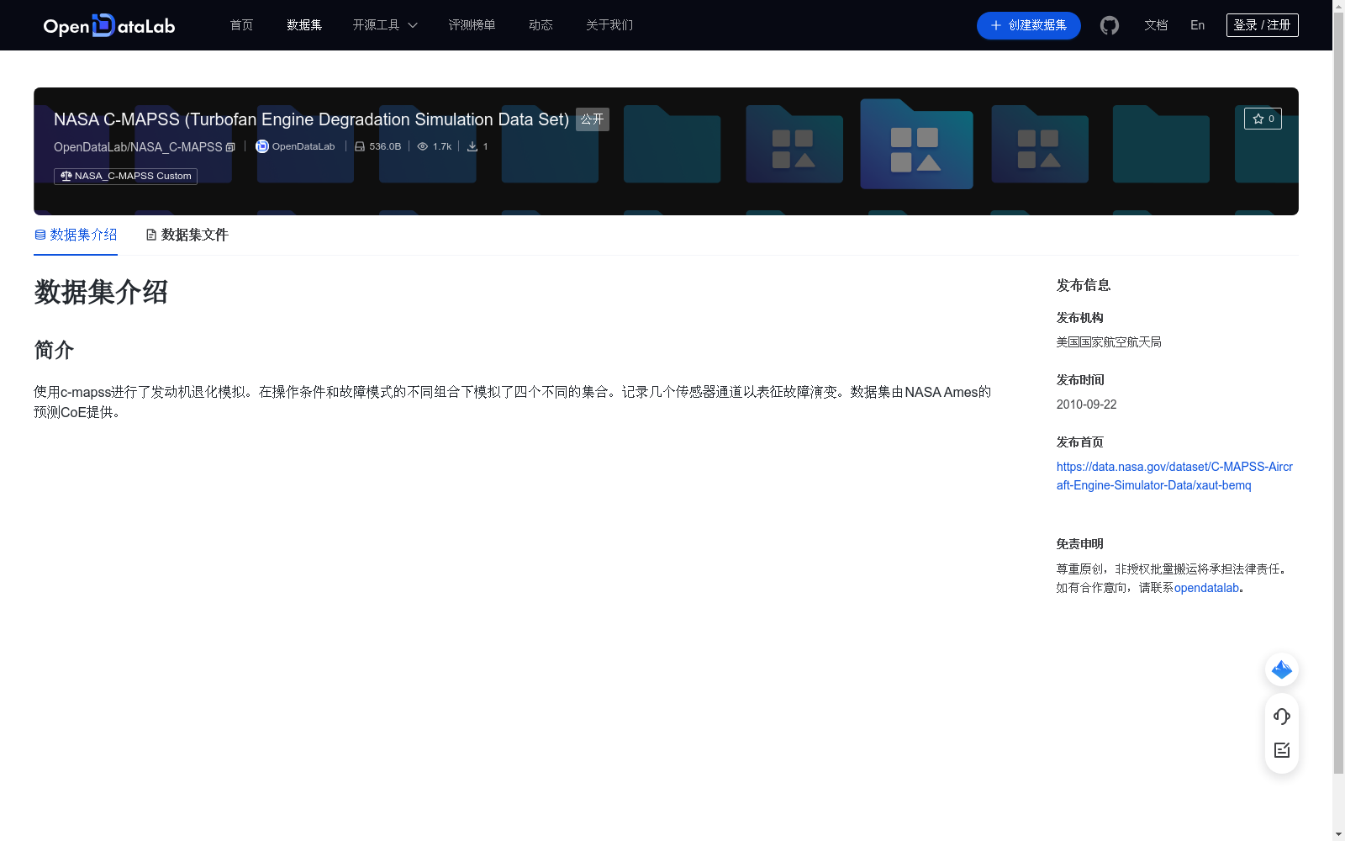Open customer support headset icon
Image resolution: width=1345 pixels, height=841 pixels.
click(x=1282, y=716)
